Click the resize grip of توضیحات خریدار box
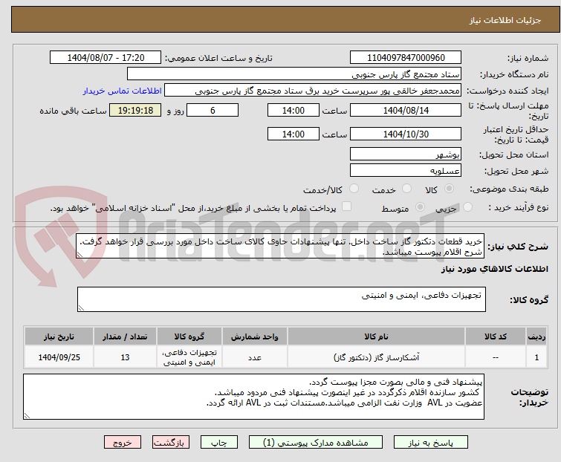The image size is (561, 462). (x=27, y=415)
